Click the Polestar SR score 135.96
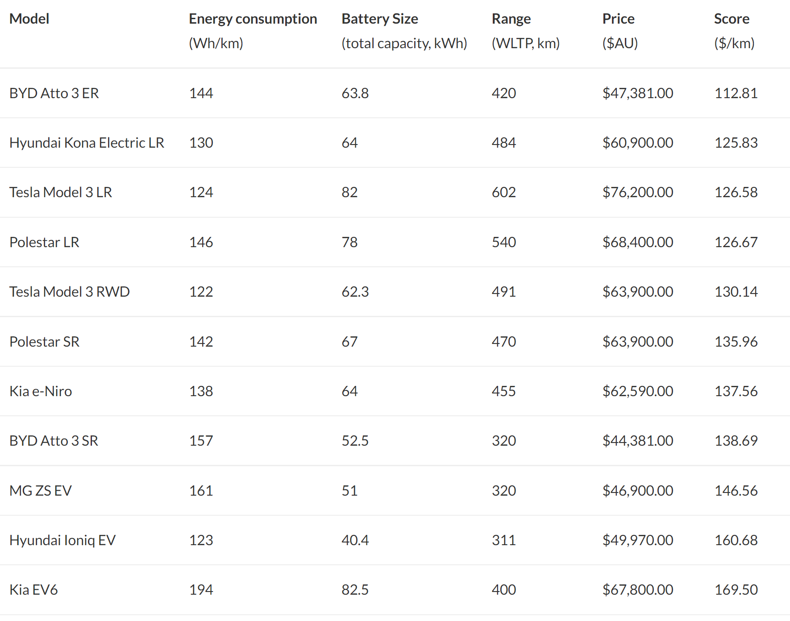The image size is (790, 621). click(736, 342)
